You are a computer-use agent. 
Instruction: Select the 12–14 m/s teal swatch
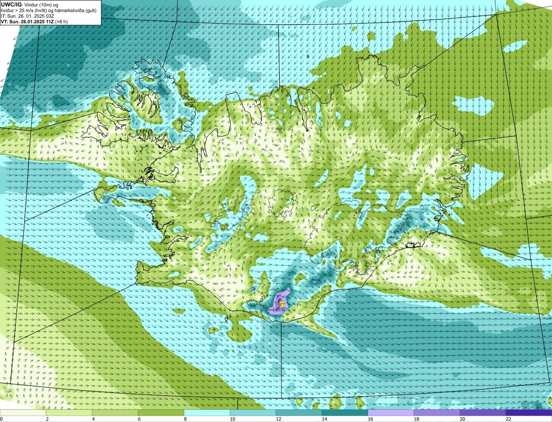[299, 413]
